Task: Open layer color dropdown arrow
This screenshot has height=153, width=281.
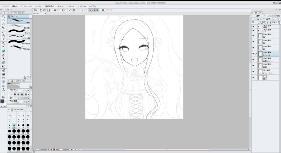Action: point(256,19)
